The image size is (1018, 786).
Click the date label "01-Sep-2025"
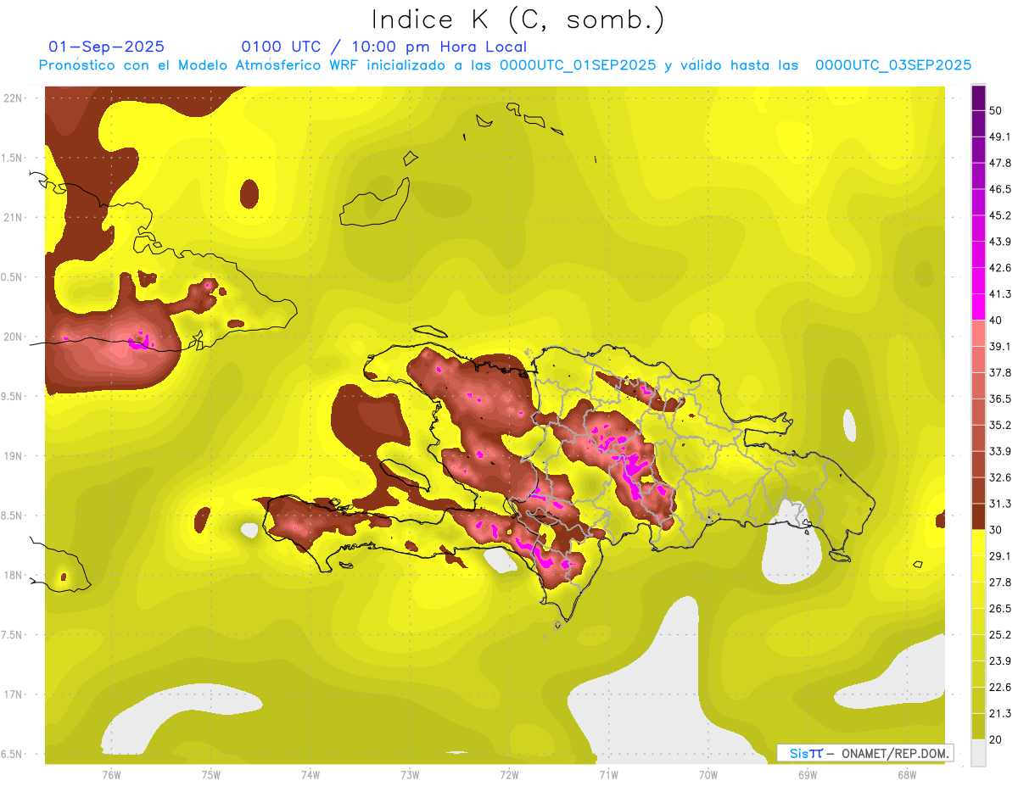107,47
